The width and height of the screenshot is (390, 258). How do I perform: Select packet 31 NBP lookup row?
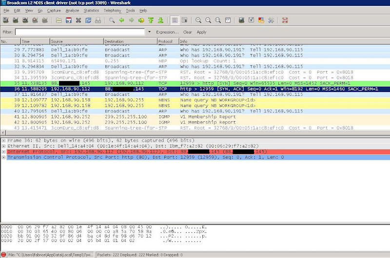tap(195, 61)
